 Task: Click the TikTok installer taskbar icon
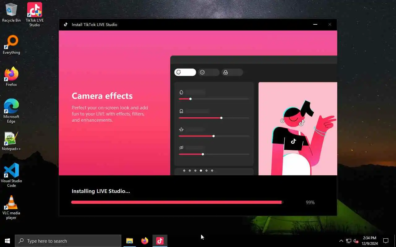coord(160,241)
